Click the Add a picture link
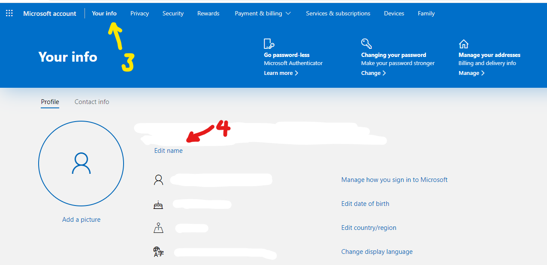This screenshot has height=265, width=547. tap(81, 220)
